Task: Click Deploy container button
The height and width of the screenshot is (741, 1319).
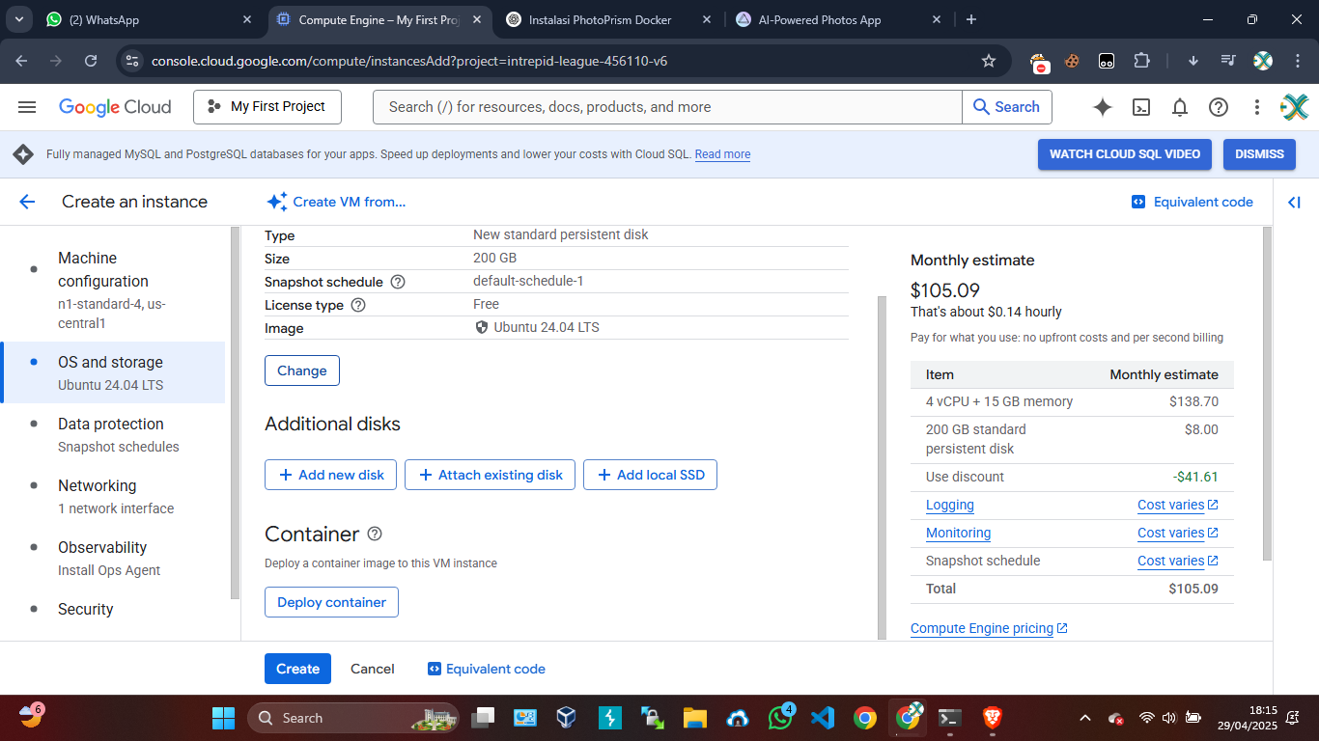Action: (x=331, y=602)
